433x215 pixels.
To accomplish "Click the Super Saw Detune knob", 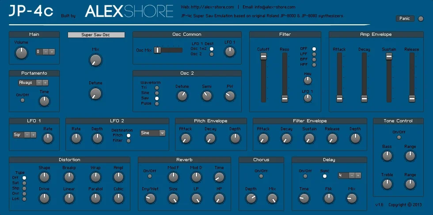I will pos(95,94).
